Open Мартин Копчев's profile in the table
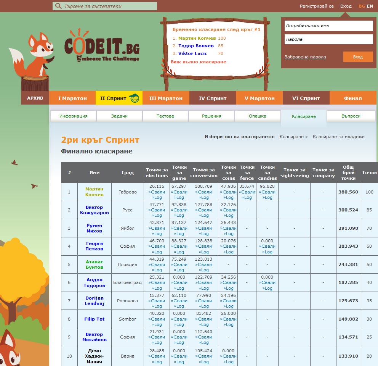Screen dimensions: 378x366 point(94,192)
